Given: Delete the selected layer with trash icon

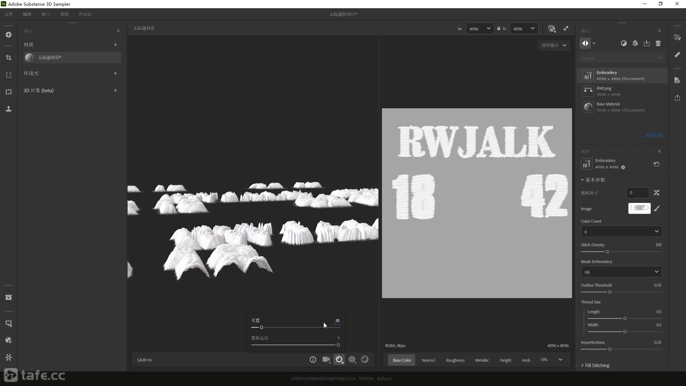Looking at the screenshot, I should (x=658, y=43).
